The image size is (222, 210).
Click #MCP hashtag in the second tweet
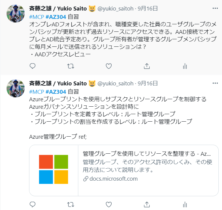37,91
